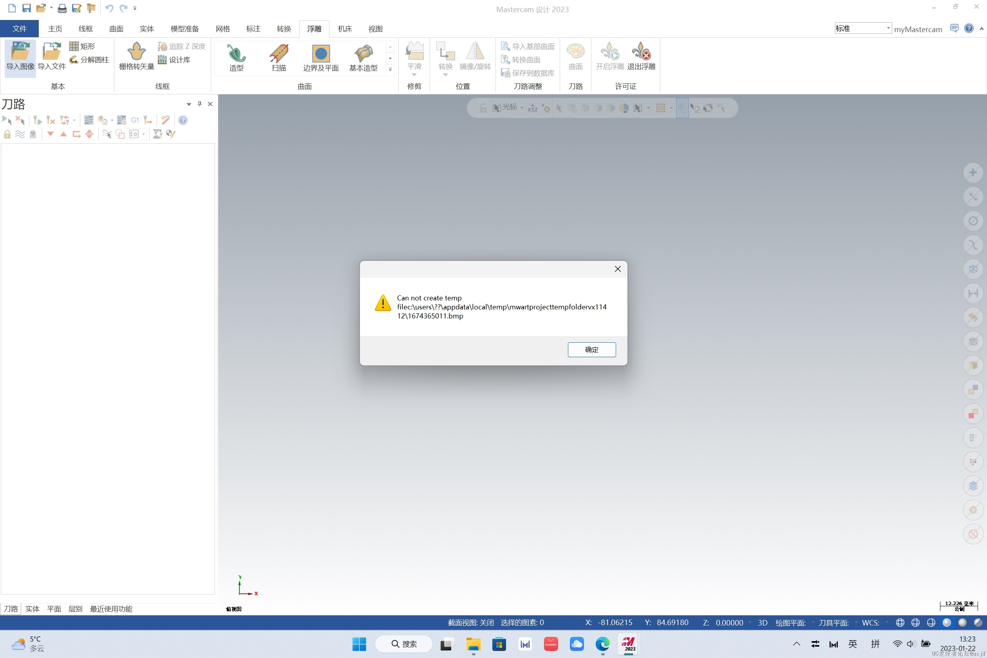The width and height of the screenshot is (987, 658).
Task: Choose the 扫描 sweep surface tool
Action: [278, 58]
